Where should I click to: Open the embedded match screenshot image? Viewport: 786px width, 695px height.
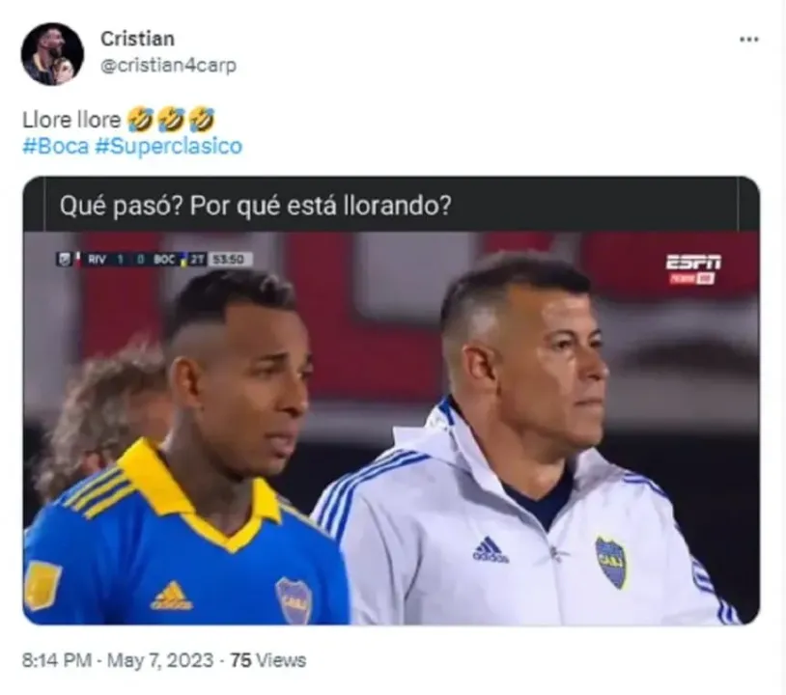click(x=391, y=428)
